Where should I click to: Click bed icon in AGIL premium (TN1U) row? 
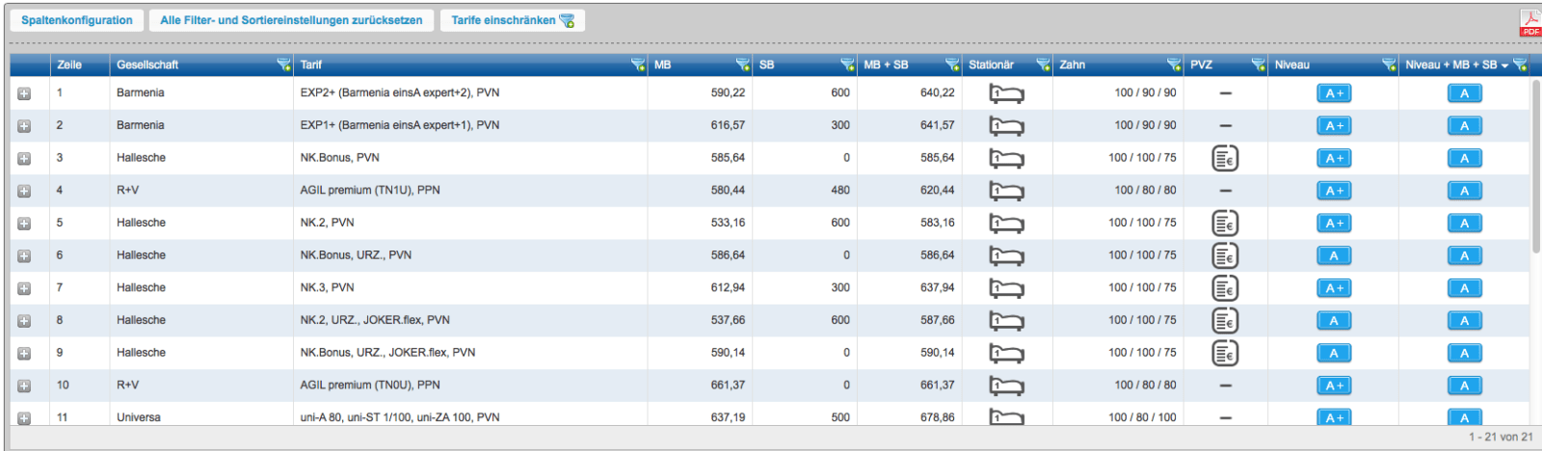tap(1006, 191)
